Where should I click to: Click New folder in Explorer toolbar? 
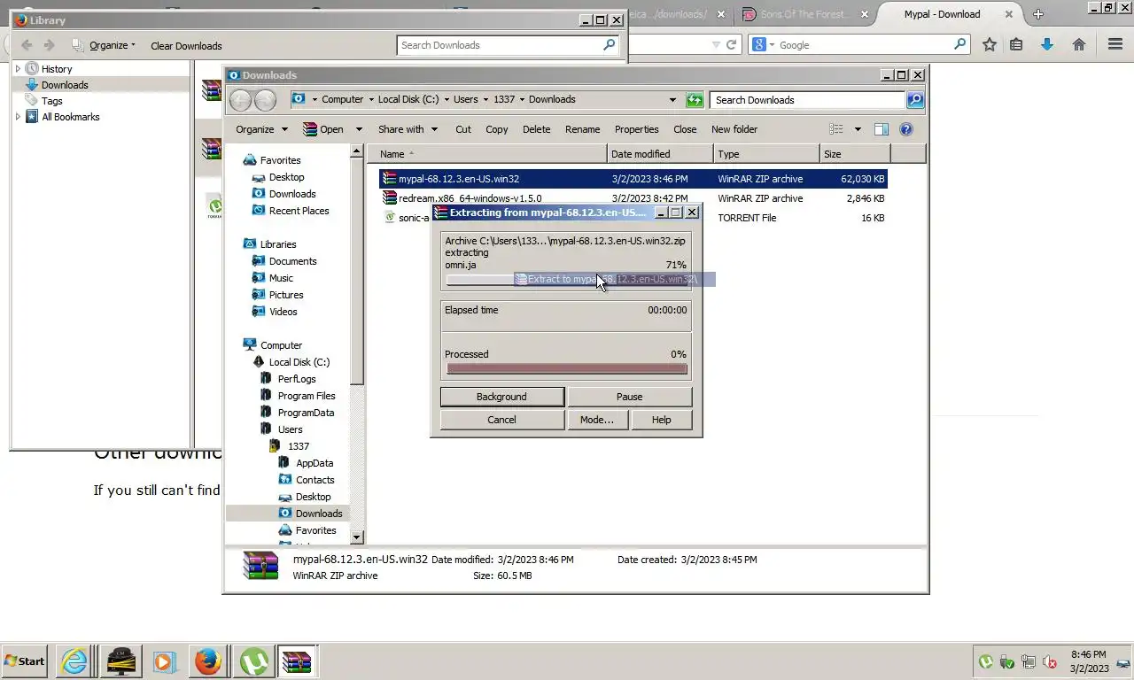point(734,129)
